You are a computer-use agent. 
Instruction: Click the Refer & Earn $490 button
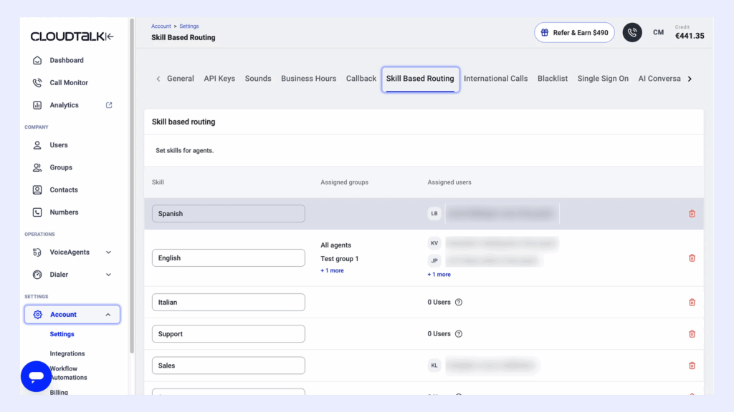(x=574, y=31)
